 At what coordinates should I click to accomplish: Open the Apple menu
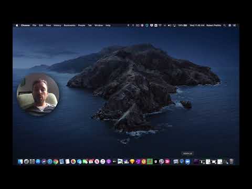(x=17, y=25)
